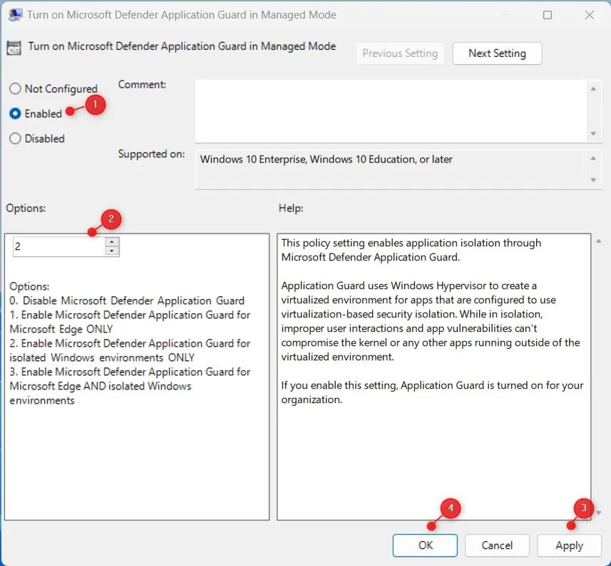Increase the option value using the up stepper arrow
Image resolution: width=611 pixels, height=566 pixels.
pos(112,243)
